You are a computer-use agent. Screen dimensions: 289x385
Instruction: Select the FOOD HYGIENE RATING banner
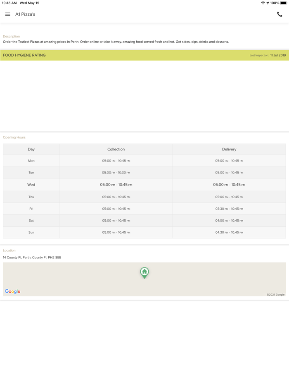click(x=144, y=55)
